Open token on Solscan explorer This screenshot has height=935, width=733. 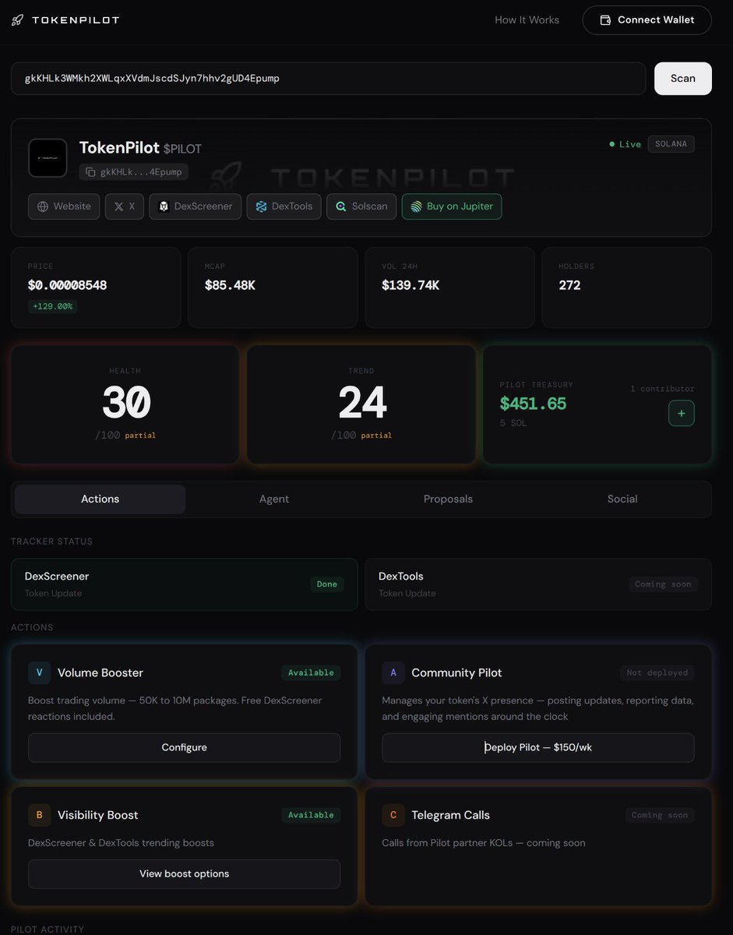361,206
